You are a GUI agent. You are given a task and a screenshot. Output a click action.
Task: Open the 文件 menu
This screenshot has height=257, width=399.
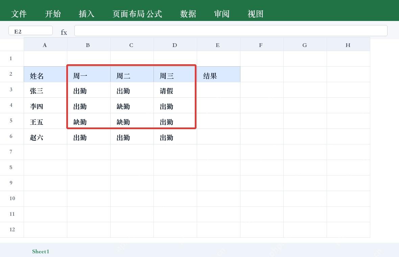(x=19, y=14)
